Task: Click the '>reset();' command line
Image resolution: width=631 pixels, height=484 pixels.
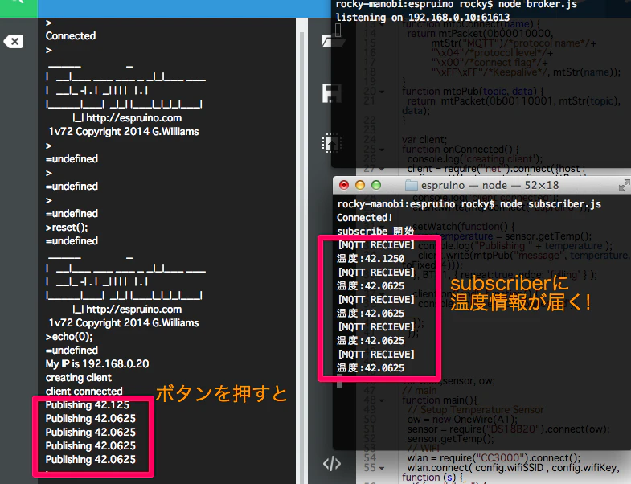Action: click(x=67, y=228)
